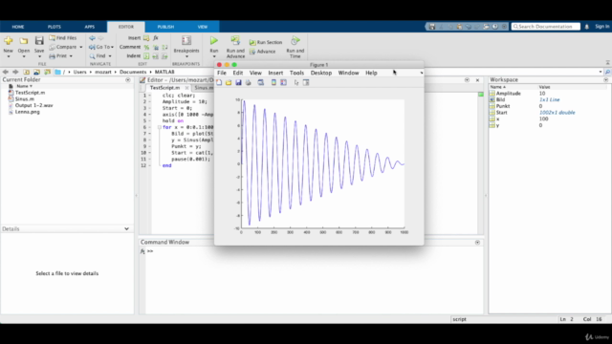
Task: Click the address bar back arrow
Action: tap(6, 73)
